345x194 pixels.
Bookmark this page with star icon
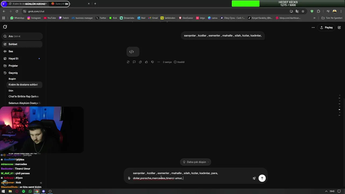303,11
